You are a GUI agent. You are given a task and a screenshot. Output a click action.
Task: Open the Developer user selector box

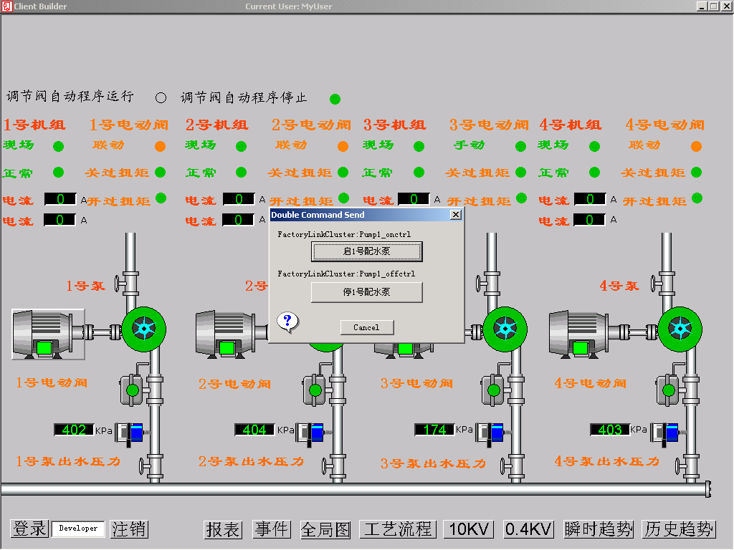click(77, 529)
